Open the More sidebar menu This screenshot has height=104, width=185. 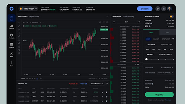pos(12,64)
